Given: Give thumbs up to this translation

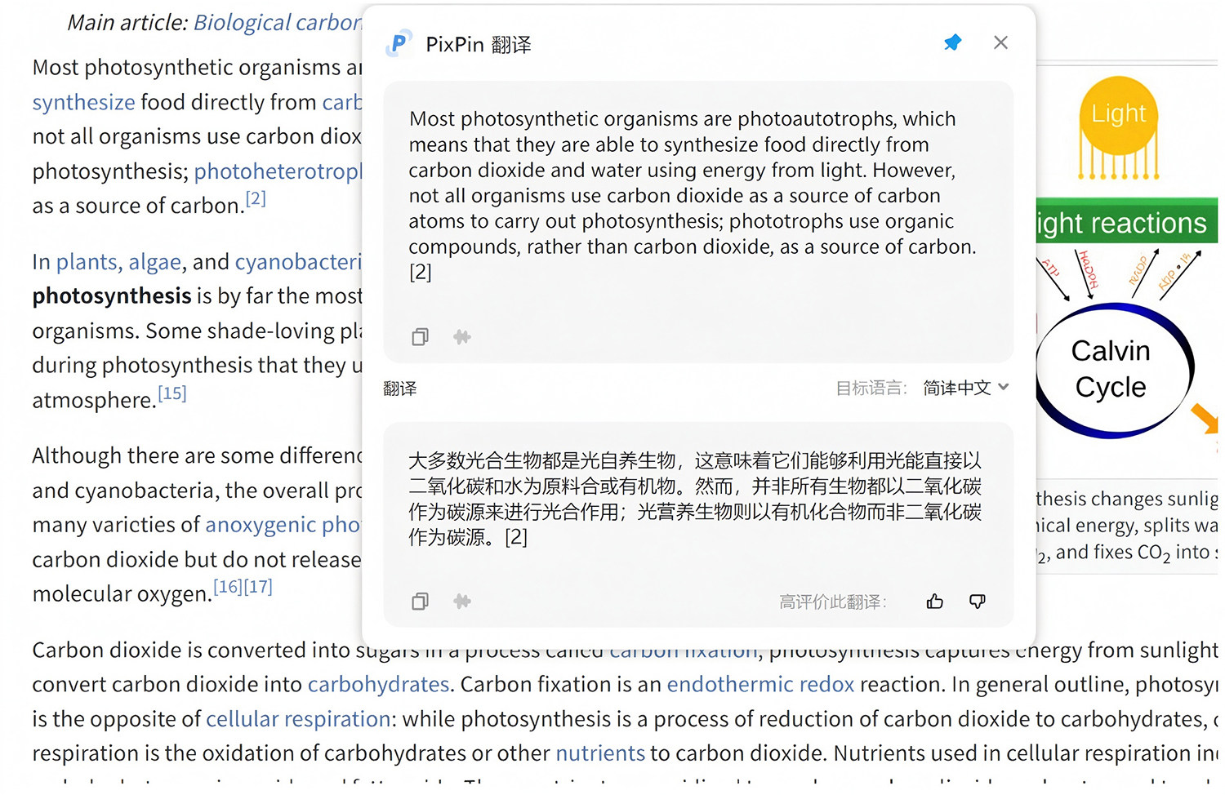Looking at the screenshot, I should tap(935, 602).
